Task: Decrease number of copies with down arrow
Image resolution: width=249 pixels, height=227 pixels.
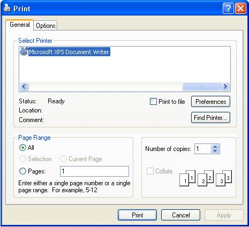Action: click(x=215, y=151)
